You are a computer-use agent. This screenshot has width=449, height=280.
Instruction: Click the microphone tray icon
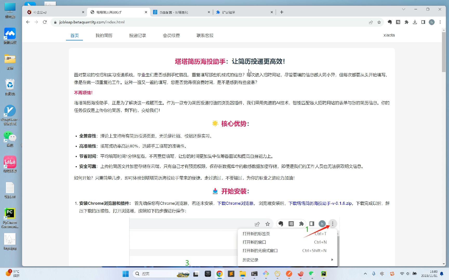[374, 274]
